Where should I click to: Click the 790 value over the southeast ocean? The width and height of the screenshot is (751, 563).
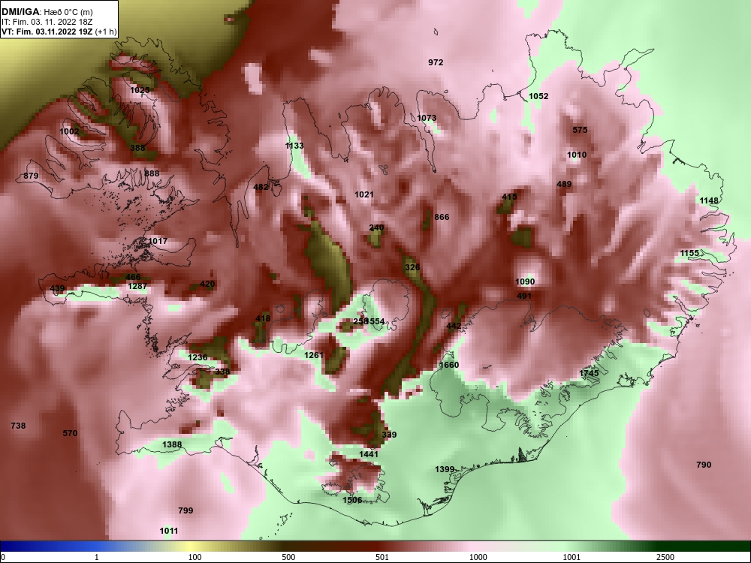point(704,465)
